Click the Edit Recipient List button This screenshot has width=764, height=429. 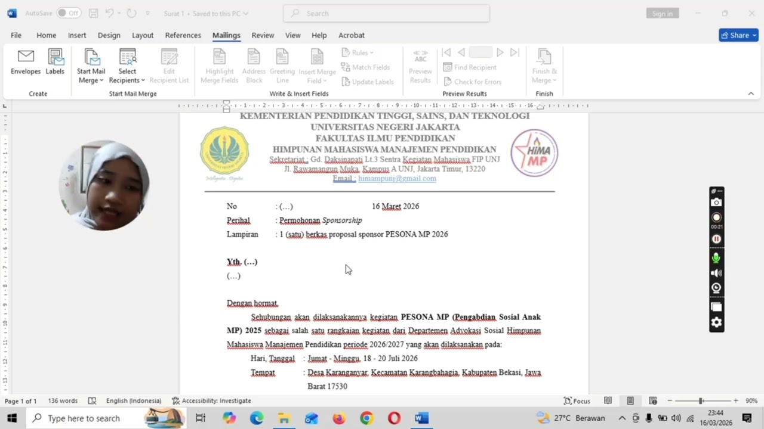tap(169, 66)
